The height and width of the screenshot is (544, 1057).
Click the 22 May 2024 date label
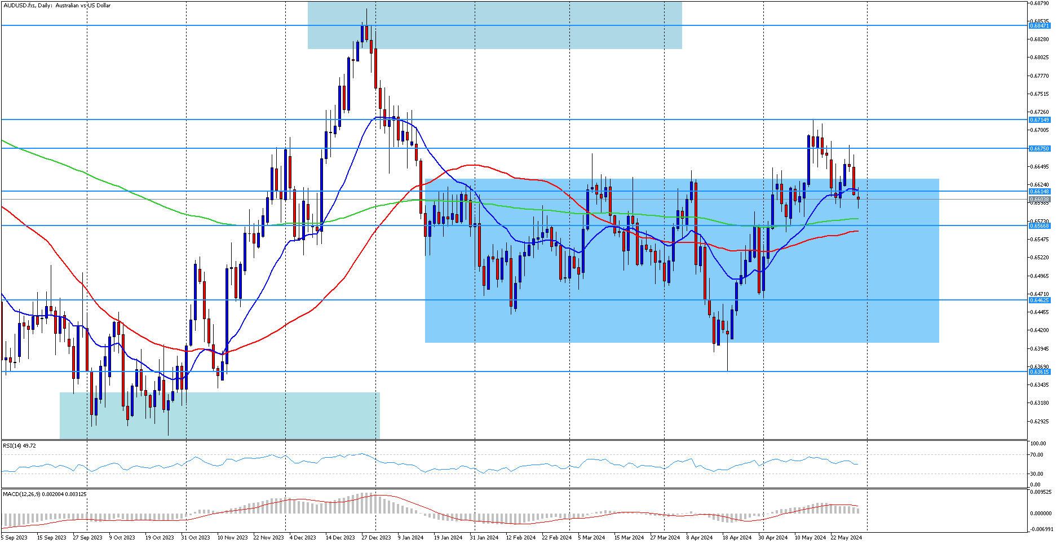pos(847,538)
